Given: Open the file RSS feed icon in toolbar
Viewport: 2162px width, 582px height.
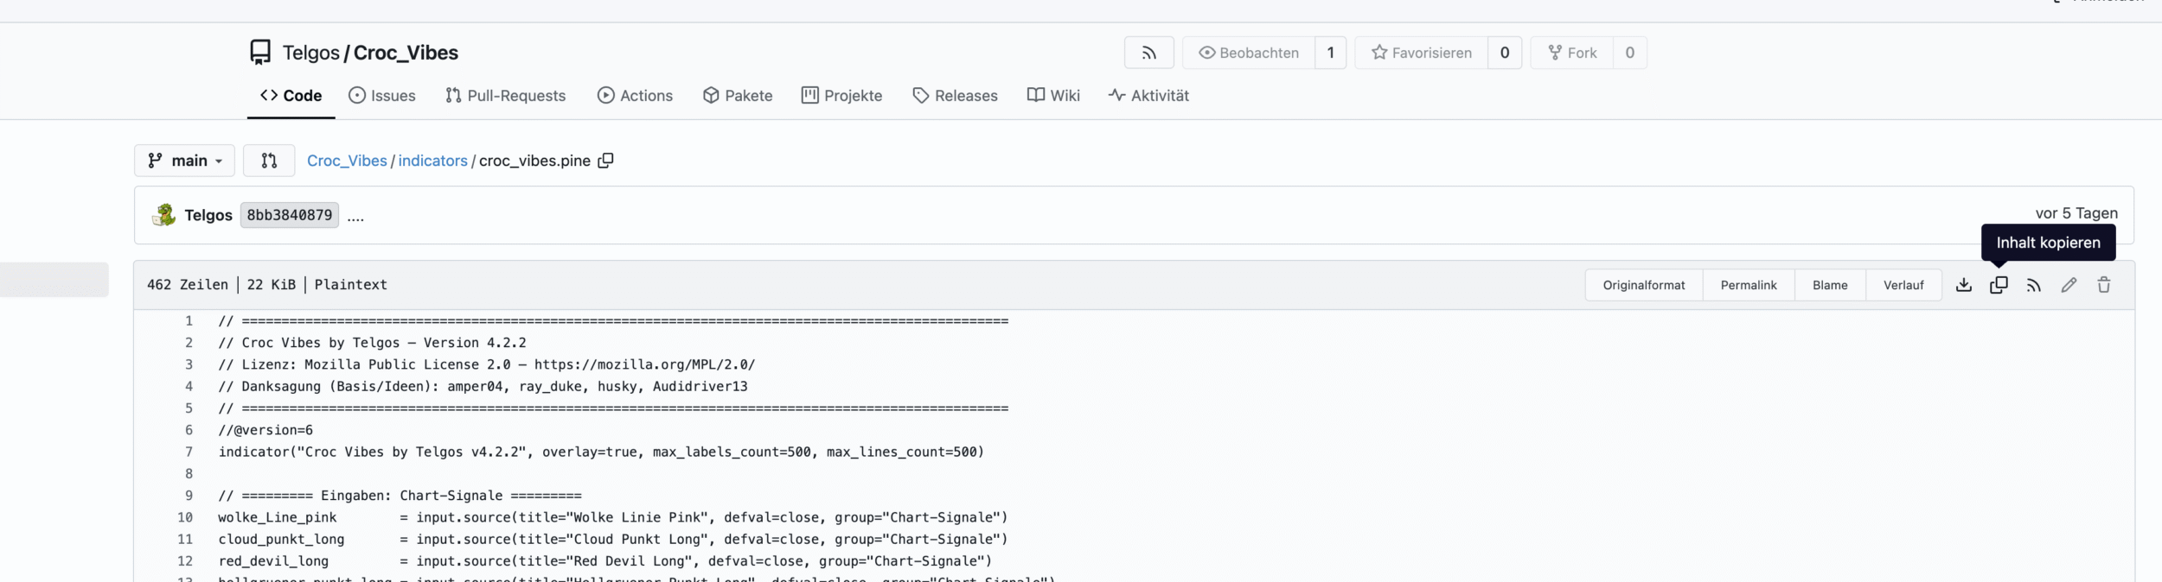Looking at the screenshot, I should (2034, 285).
